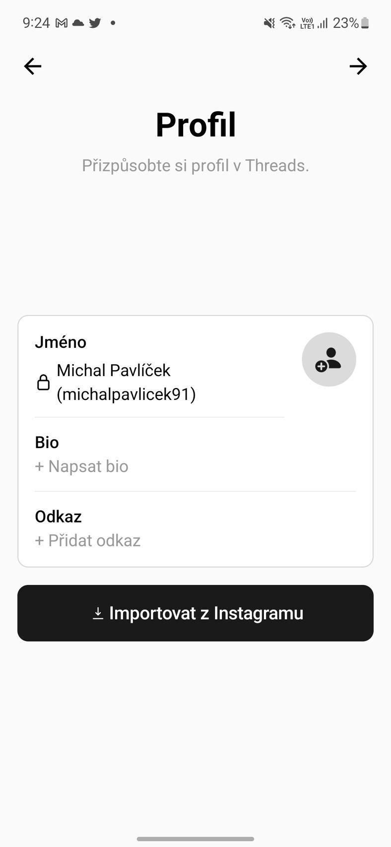This screenshot has height=847, width=391.
Task: Tap the Wi-Fi status icon
Action: 287,23
